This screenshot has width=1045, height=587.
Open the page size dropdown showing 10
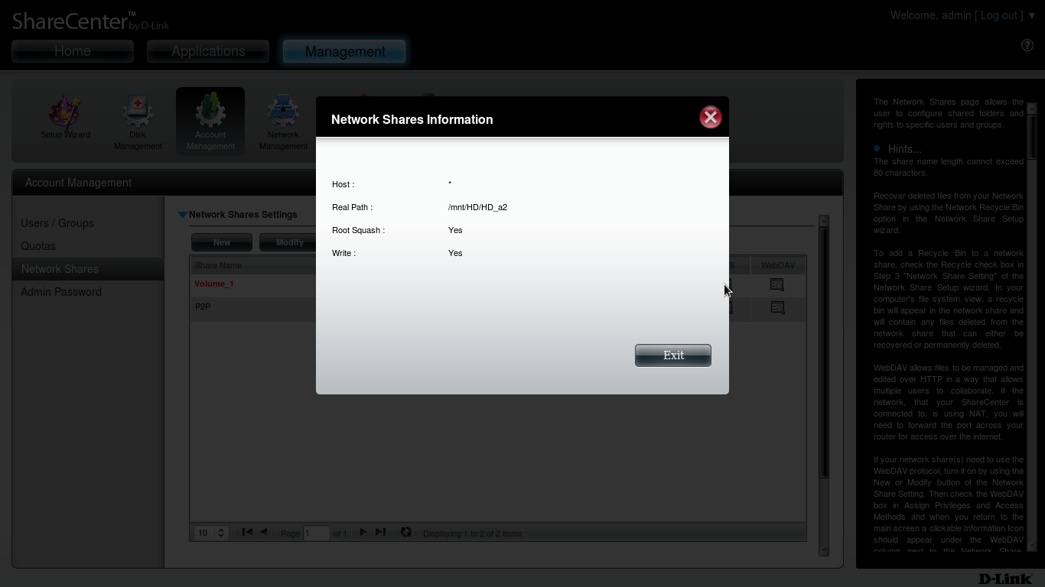click(212, 533)
